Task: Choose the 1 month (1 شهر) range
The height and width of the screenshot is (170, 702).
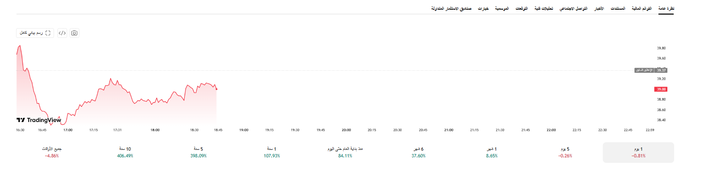Action: coord(492,152)
